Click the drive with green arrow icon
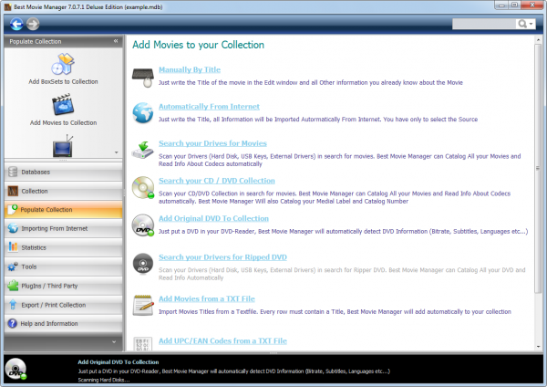Image resolution: width=547 pixels, height=387 pixels. [143, 150]
